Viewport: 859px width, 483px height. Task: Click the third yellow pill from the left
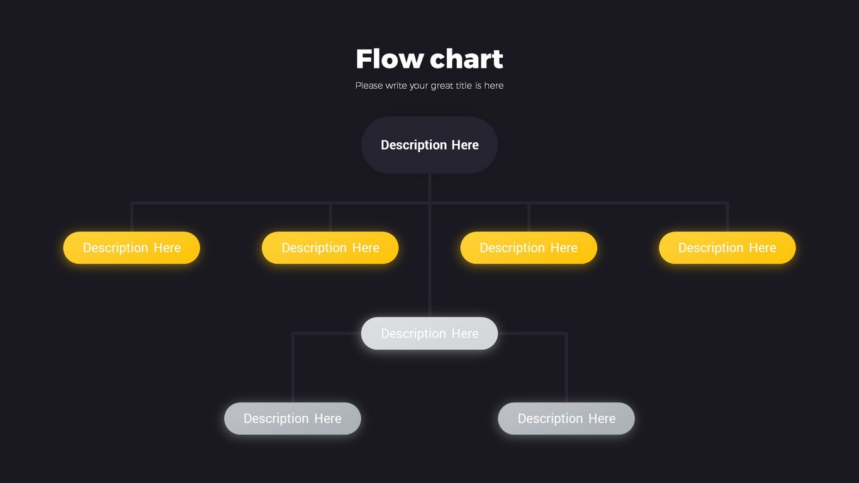[x=529, y=248]
